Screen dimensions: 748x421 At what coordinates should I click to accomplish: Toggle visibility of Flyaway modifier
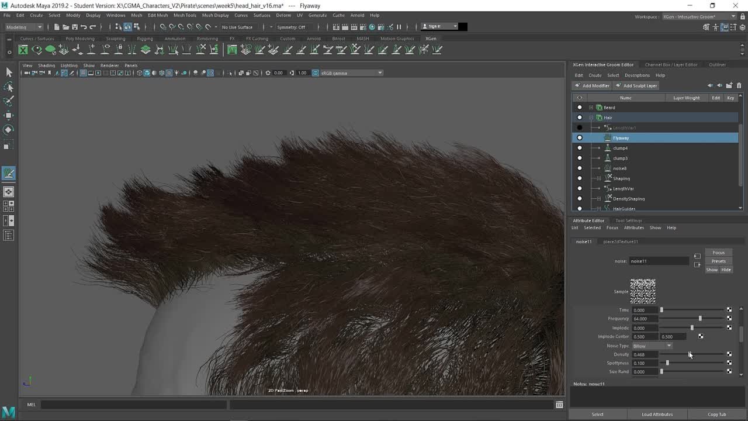click(580, 138)
